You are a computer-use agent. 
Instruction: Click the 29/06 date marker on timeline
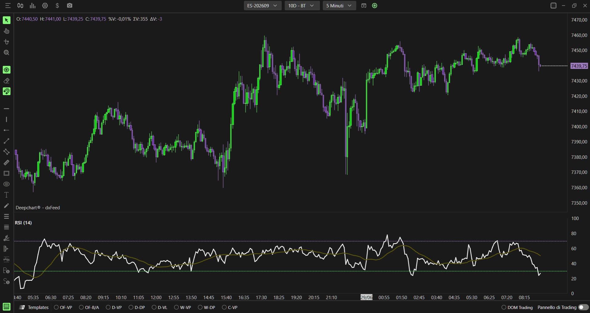coord(367,297)
